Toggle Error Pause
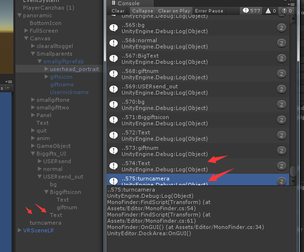The image size is (304, 252). (209, 11)
